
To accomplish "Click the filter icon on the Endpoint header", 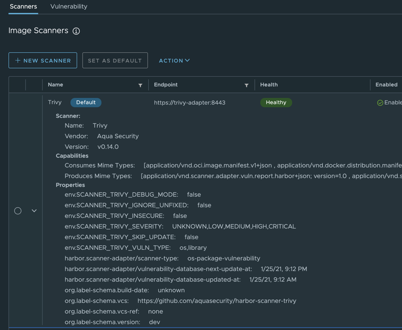I will click(x=247, y=85).
